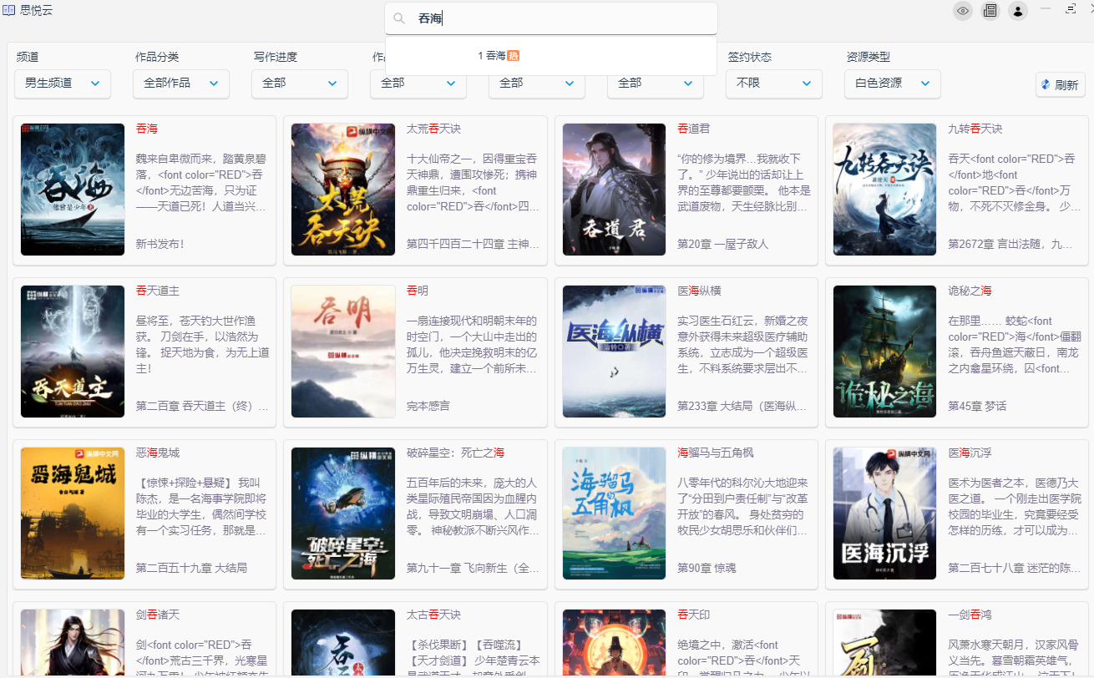Click the 医海纵横 title link

click(x=699, y=291)
